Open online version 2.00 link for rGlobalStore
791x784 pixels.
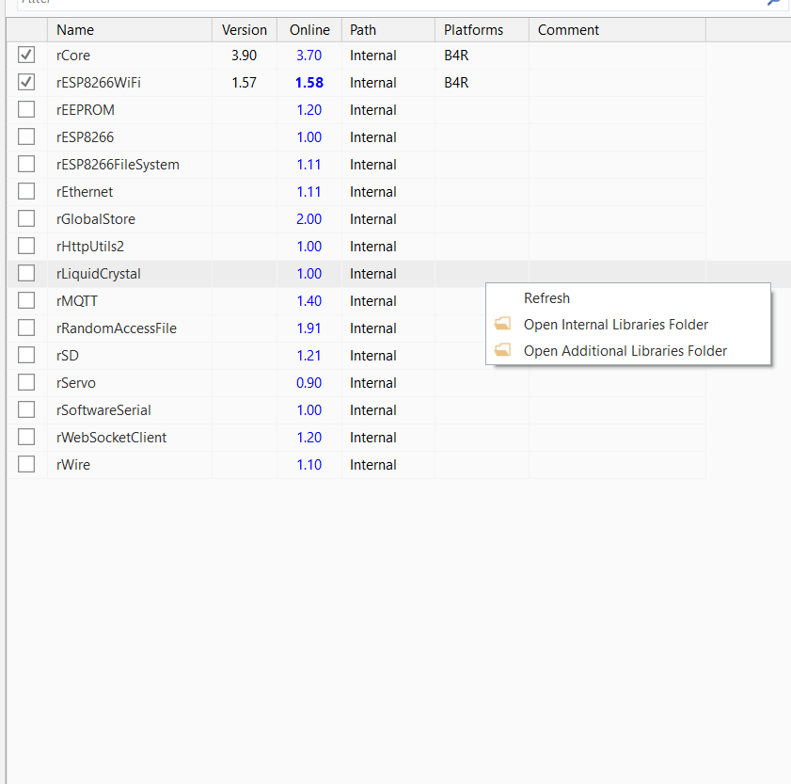[x=308, y=218]
